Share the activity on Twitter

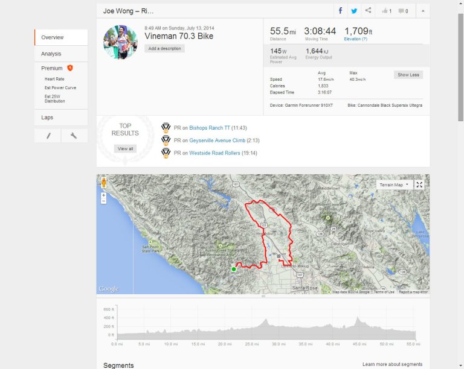point(354,11)
